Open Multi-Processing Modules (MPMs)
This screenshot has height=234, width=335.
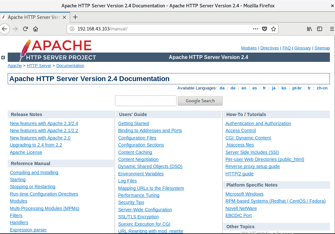point(45,208)
